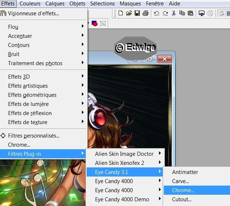The height and width of the screenshot is (206, 230).
Task: Click the Effets menu in menu bar
Action: (8, 3)
